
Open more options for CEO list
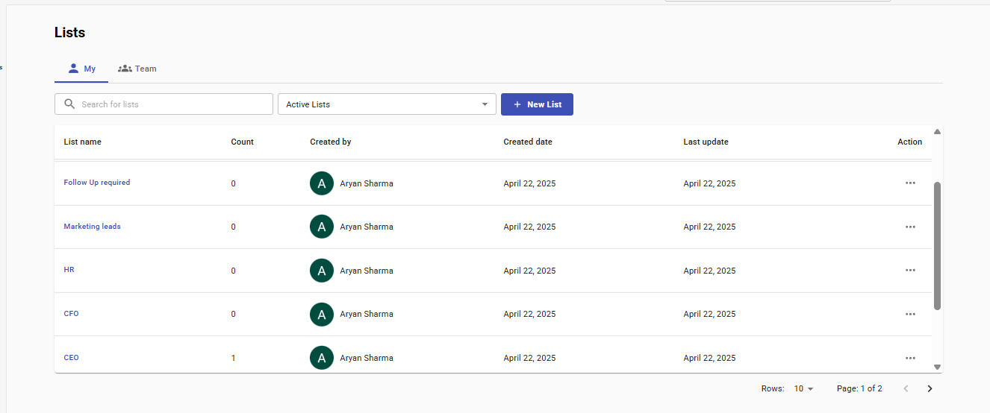point(909,358)
